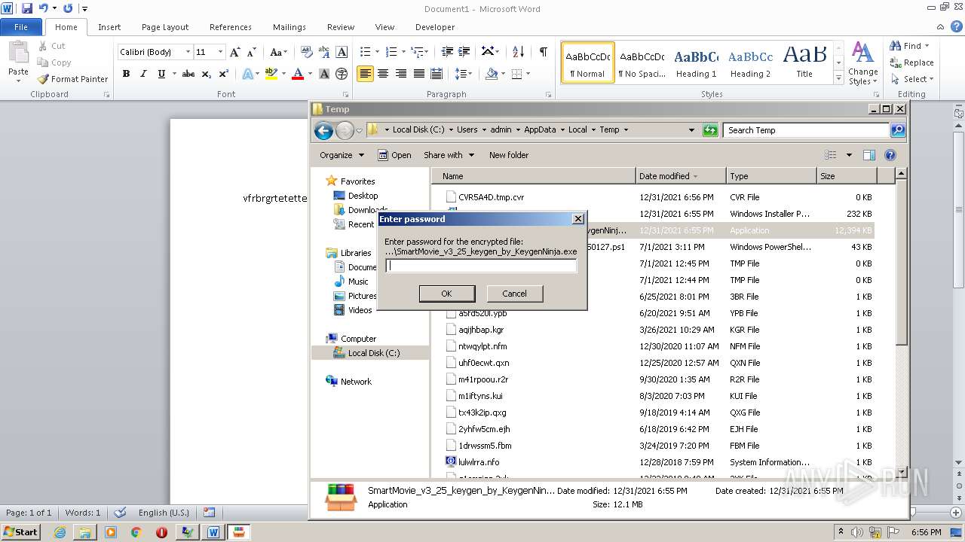Open the font name dropdown
The image size is (965, 542).
click(x=188, y=52)
